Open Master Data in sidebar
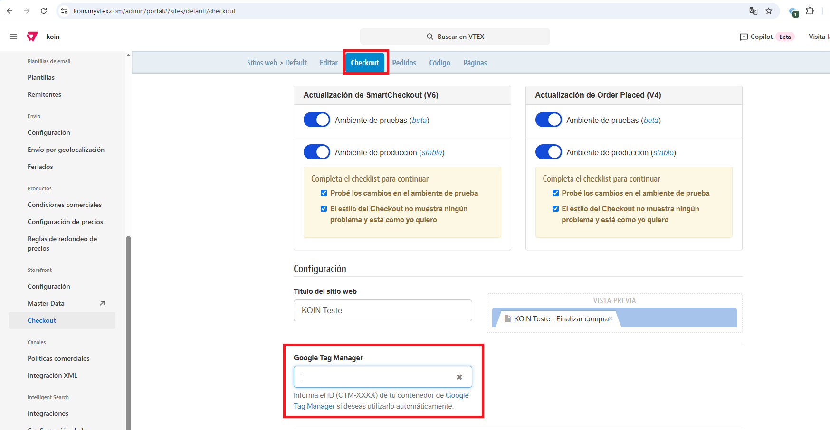 pos(46,303)
